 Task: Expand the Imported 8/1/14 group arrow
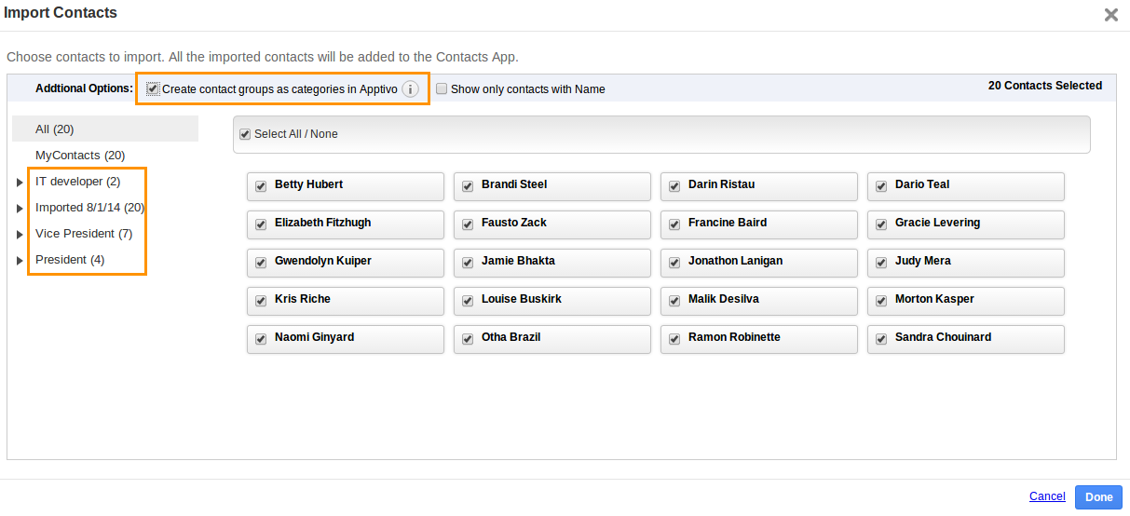point(20,209)
